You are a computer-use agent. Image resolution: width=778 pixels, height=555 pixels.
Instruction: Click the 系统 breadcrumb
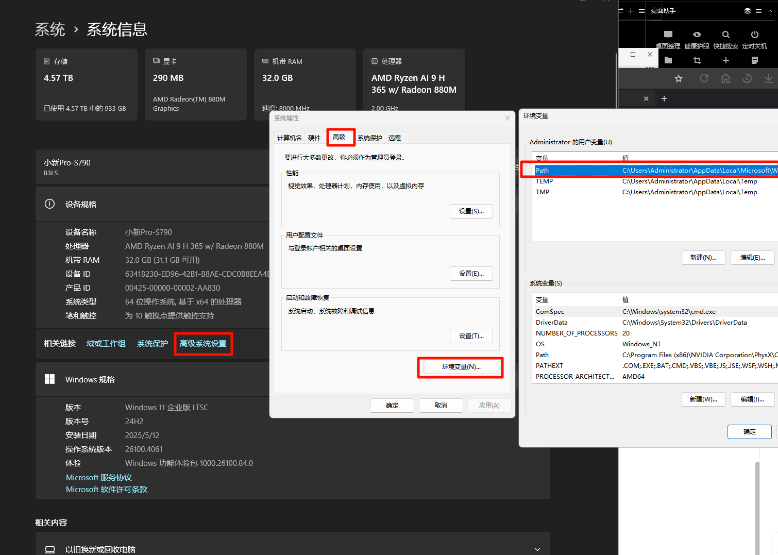coord(50,29)
